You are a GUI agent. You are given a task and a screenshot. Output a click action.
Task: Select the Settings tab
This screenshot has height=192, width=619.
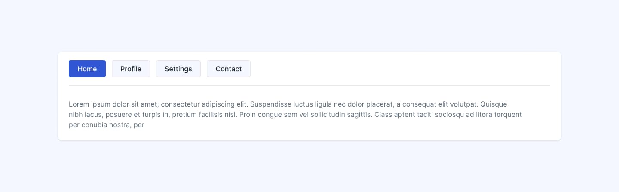pyautogui.click(x=178, y=69)
